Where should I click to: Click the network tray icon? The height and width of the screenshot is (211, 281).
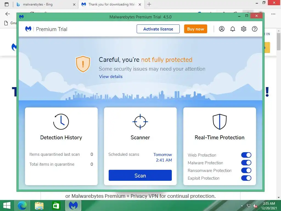249,206
